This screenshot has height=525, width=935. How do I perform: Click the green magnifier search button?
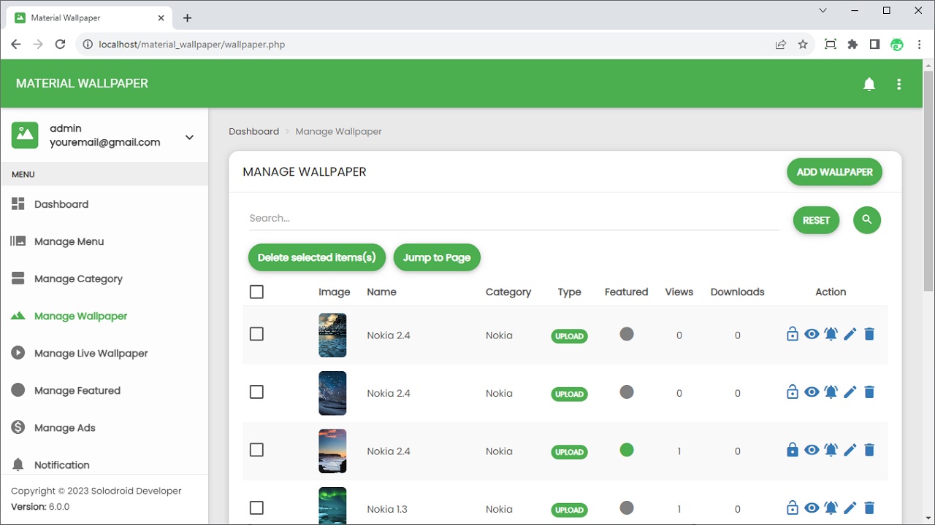[x=867, y=219]
